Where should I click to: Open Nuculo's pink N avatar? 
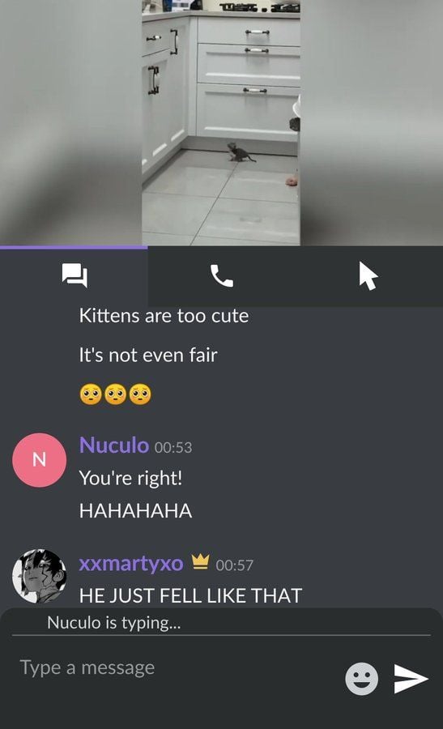pyautogui.click(x=39, y=460)
